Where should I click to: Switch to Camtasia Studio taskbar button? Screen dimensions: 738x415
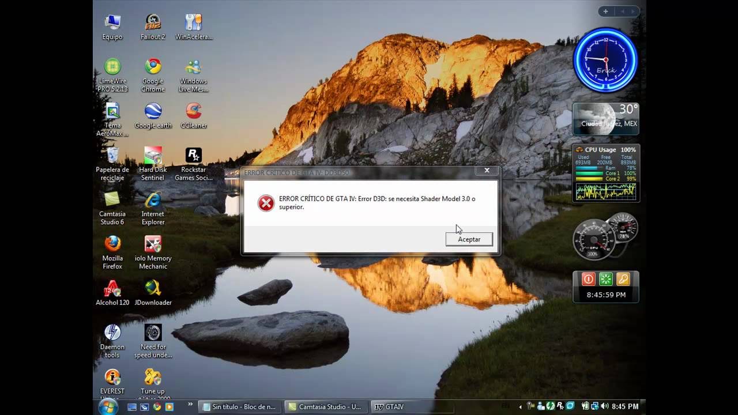[326, 407]
